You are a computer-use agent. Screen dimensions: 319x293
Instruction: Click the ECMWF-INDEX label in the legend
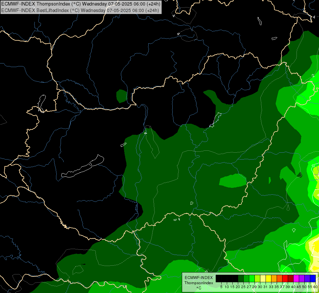click(199, 278)
